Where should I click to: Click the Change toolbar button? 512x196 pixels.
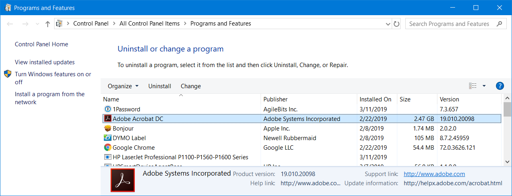(191, 86)
